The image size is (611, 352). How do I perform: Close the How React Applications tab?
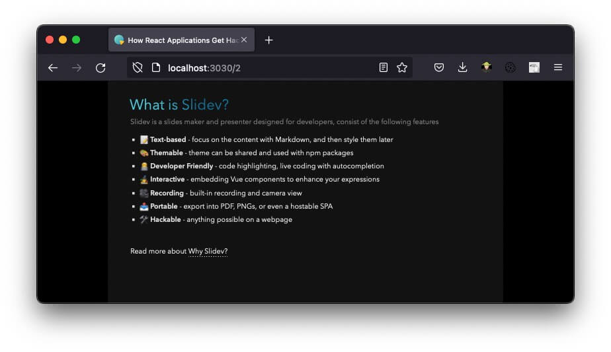tap(244, 40)
